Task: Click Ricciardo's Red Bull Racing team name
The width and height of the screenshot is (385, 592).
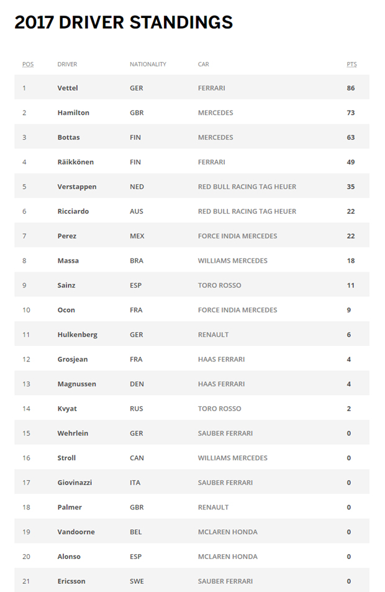Action: click(x=247, y=211)
